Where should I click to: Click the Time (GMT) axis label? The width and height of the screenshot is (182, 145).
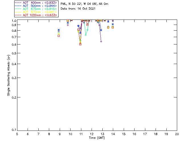coord(97,138)
